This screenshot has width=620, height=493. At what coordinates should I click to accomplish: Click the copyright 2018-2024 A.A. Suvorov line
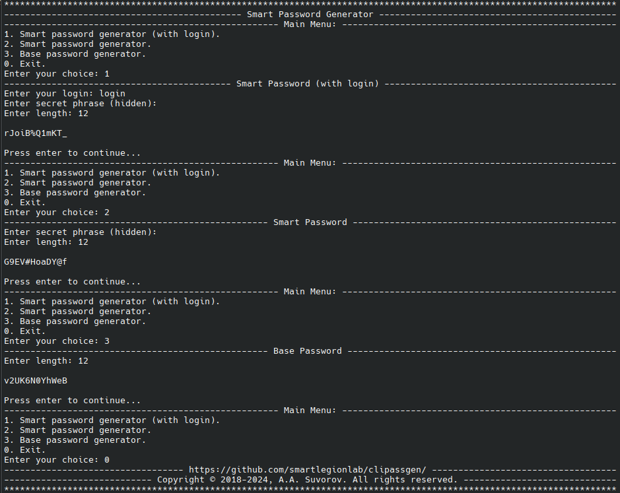[307, 479]
